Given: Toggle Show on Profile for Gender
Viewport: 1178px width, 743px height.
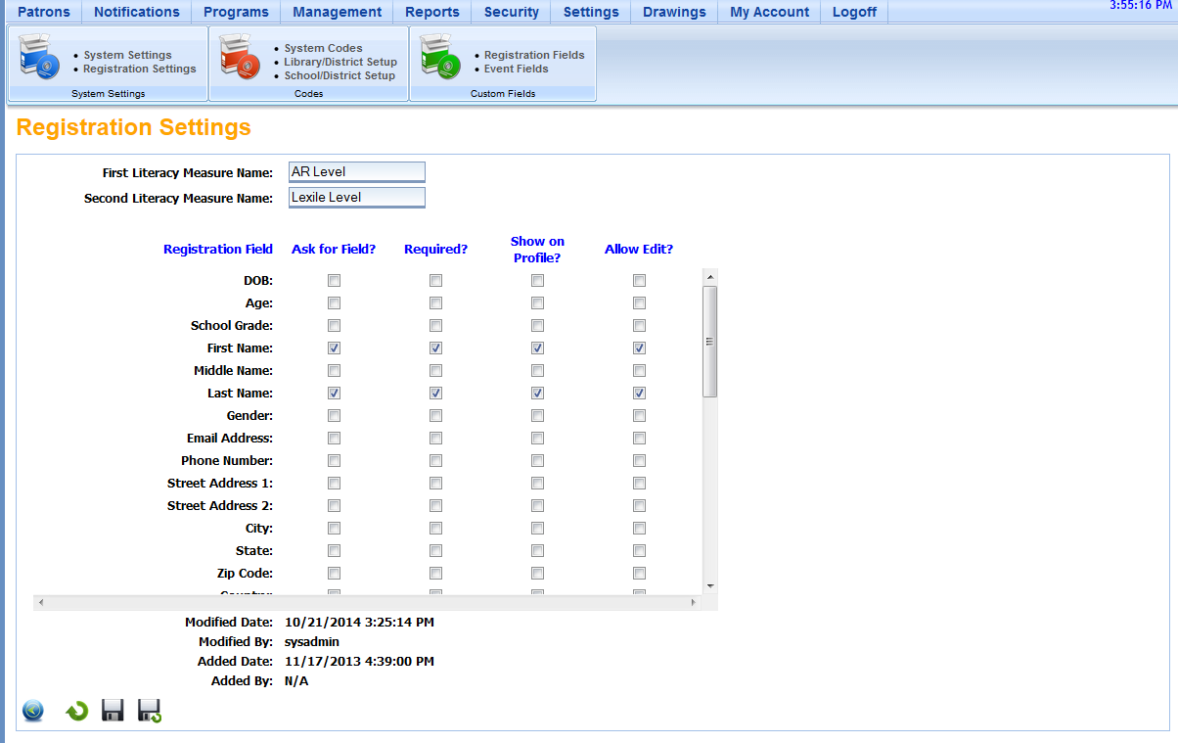Looking at the screenshot, I should click(x=537, y=415).
